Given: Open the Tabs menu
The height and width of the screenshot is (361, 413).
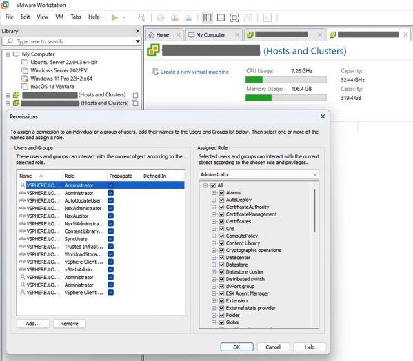Looking at the screenshot, I should click(x=76, y=17).
